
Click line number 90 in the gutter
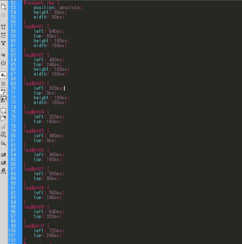13,183
